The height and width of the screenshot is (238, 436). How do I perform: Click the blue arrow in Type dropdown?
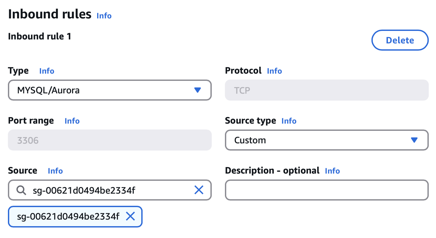[197, 90]
